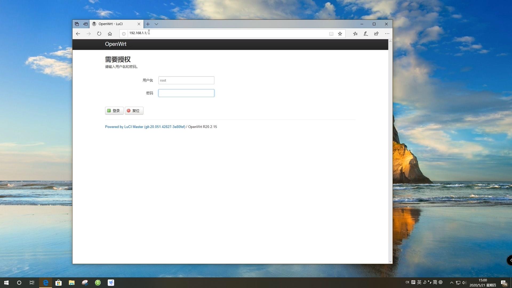Click the browser refresh icon
Screen dimensions: 512x288
pyautogui.click(x=99, y=34)
